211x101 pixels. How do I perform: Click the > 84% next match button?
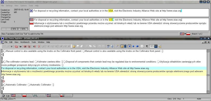[23, 29]
